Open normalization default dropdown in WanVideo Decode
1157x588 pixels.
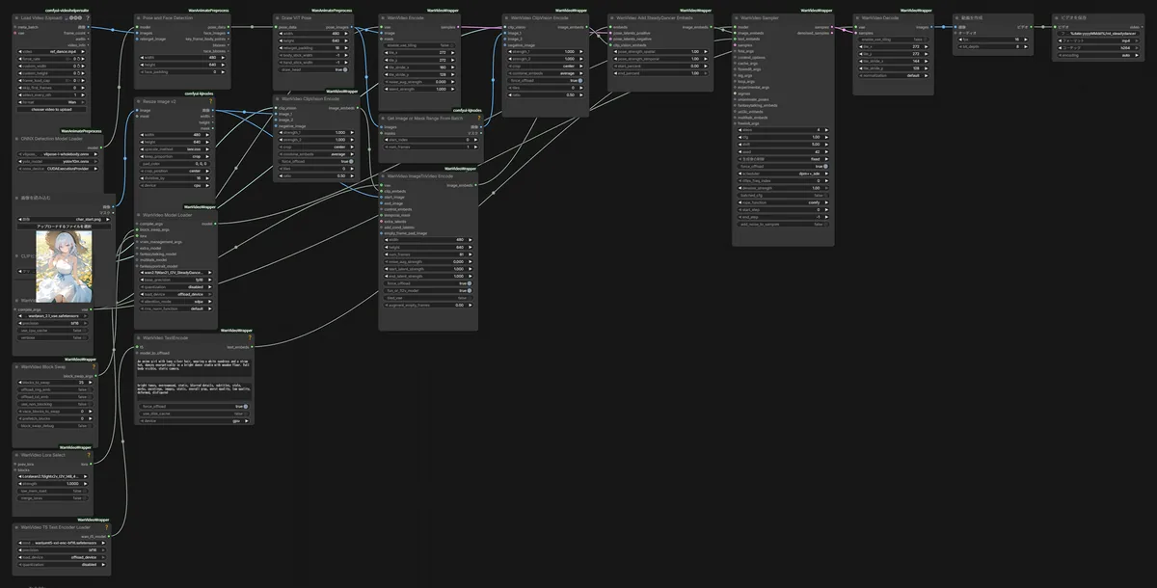click(x=893, y=74)
